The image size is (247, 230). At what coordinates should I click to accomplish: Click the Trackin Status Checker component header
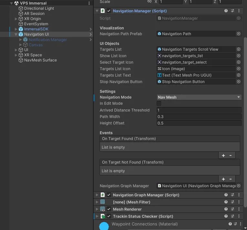143,216
